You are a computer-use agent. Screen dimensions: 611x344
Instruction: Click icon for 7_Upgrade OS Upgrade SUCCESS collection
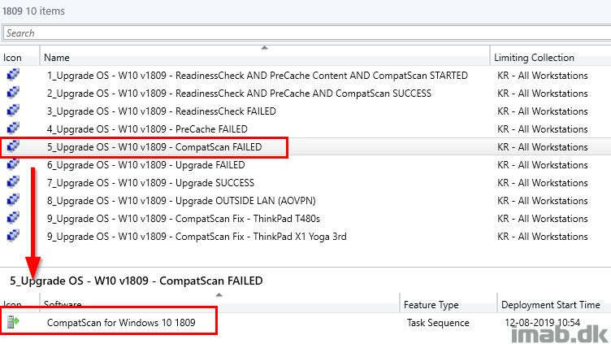(x=13, y=181)
